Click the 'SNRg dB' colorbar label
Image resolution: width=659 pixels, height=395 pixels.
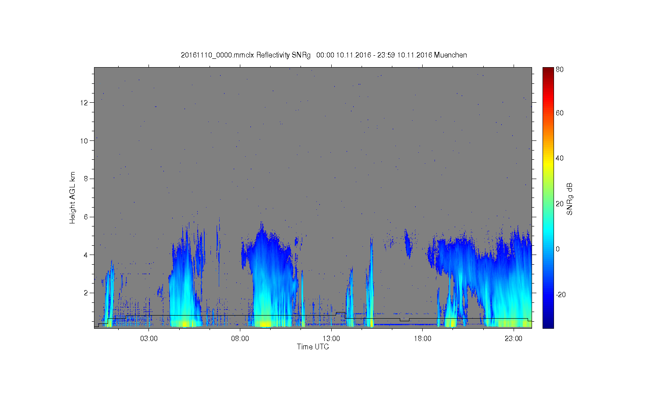570,199
